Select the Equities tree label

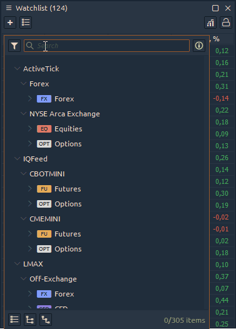(68, 129)
